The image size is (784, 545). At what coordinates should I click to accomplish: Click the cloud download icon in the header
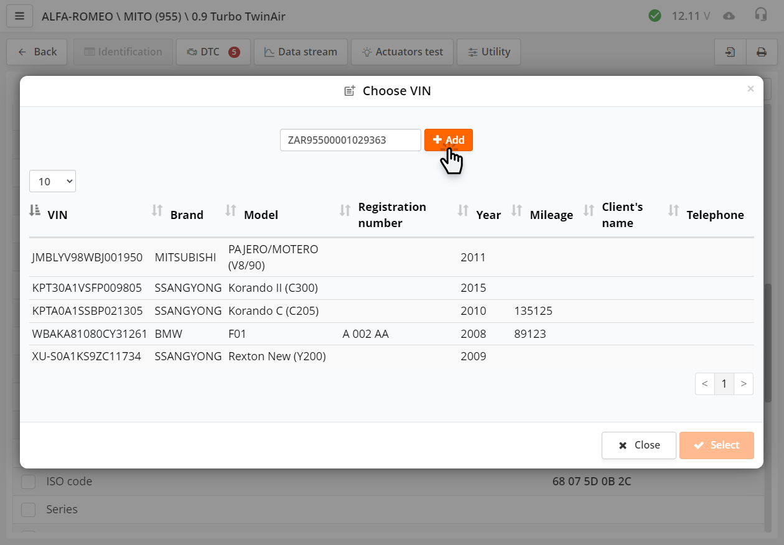[729, 16]
